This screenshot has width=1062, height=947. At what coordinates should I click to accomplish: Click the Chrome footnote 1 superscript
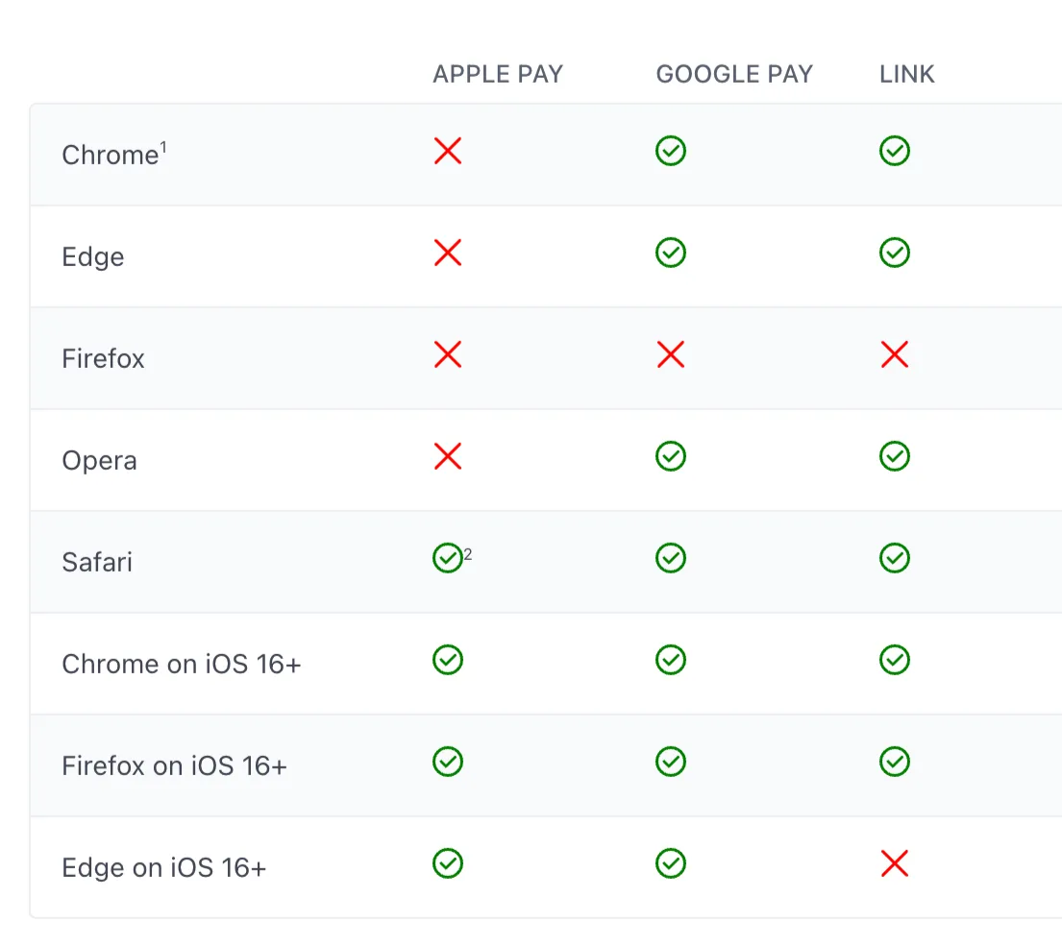[x=163, y=146]
